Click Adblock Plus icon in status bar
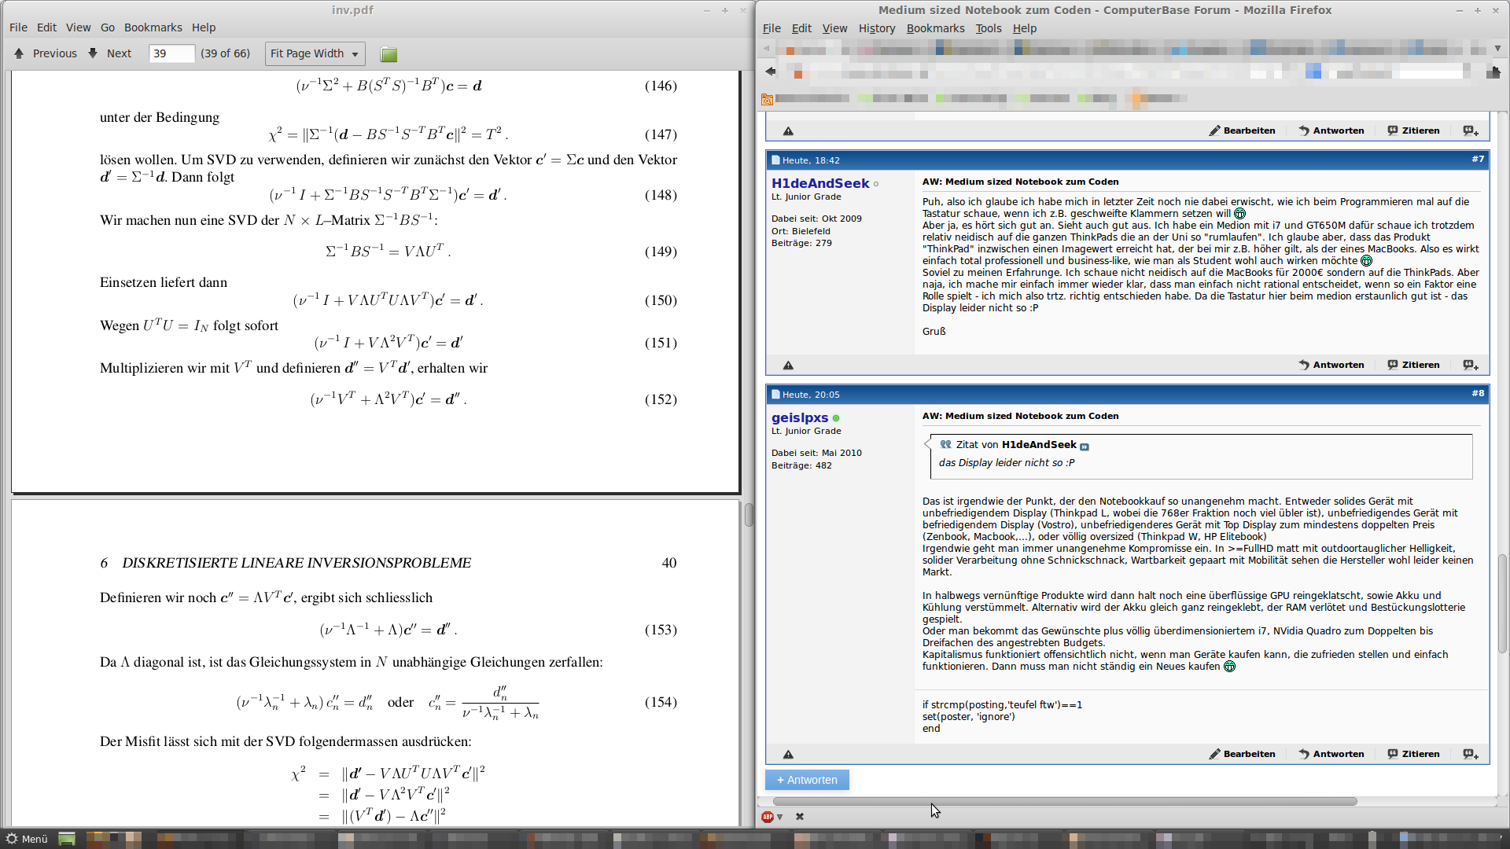The height and width of the screenshot is (849, 1510). click(x=768, y=817)
